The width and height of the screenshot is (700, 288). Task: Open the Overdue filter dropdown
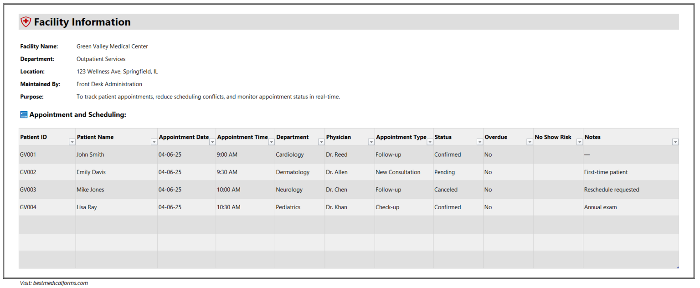pyautogui.click(x=530, y=142)
